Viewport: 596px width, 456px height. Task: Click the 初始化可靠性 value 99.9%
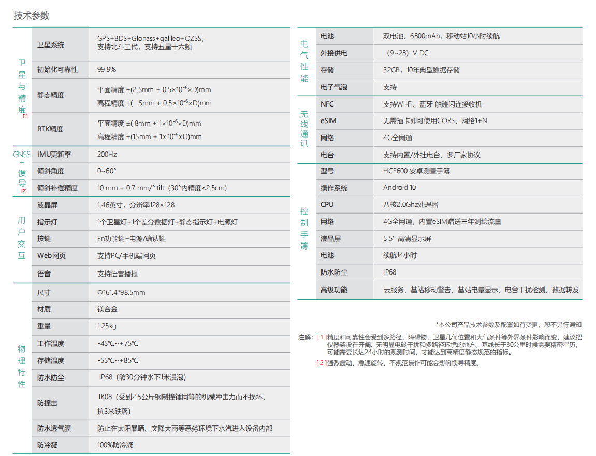(107, 69)
